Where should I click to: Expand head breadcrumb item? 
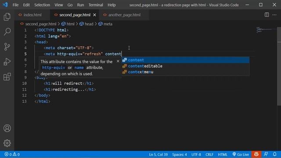tap(86, 24)
